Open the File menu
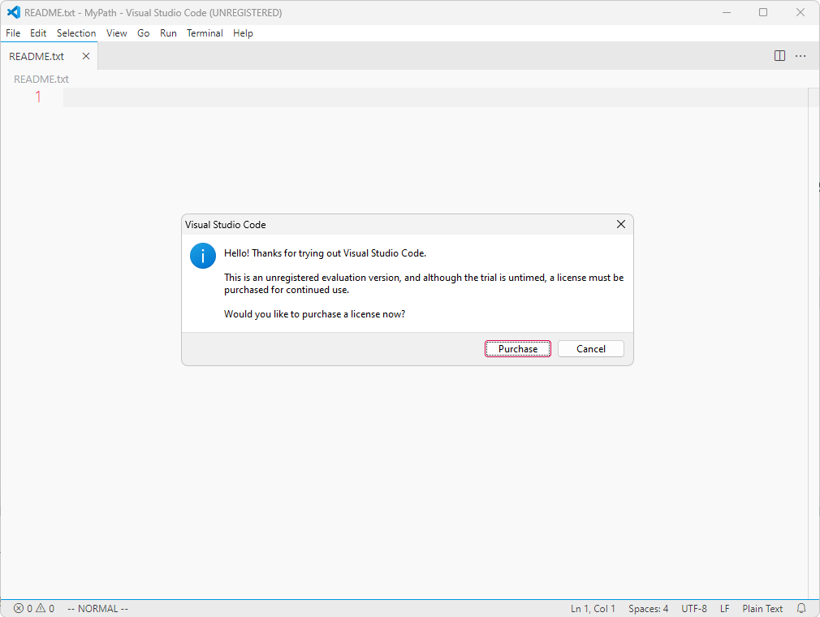Image resolution: width=820 pixels, height=617 pixels. pyautogui.click(x=13, y=33)
